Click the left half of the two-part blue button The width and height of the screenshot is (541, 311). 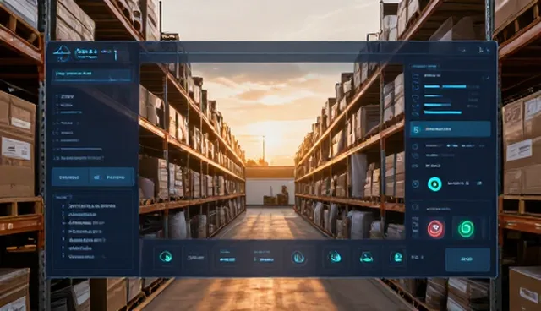(70, 177)
